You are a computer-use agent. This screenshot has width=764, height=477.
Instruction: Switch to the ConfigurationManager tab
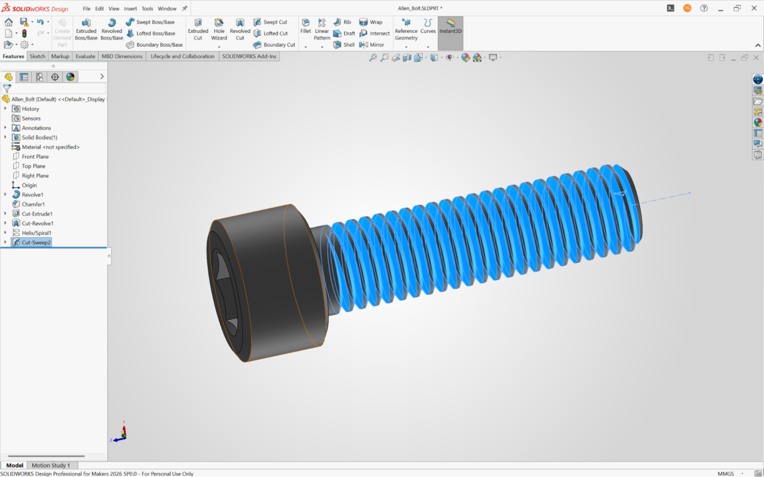tap(39, 77)
